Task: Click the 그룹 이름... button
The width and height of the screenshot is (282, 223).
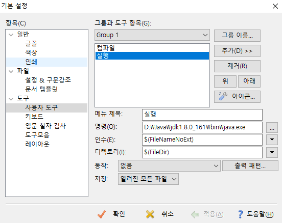Action: 237,36
